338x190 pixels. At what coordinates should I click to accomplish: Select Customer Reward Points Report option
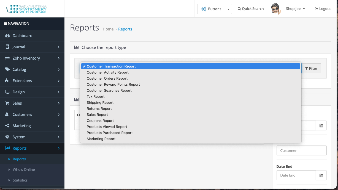point(190,84)
